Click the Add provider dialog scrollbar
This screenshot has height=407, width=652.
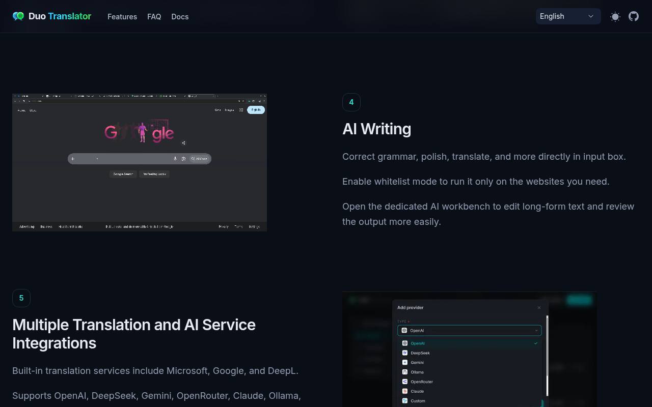pyautogui.click(x=548, y=356)
